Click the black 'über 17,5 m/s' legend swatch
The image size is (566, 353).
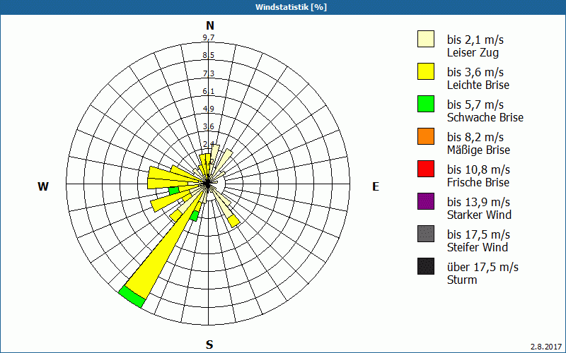[426, 266]
